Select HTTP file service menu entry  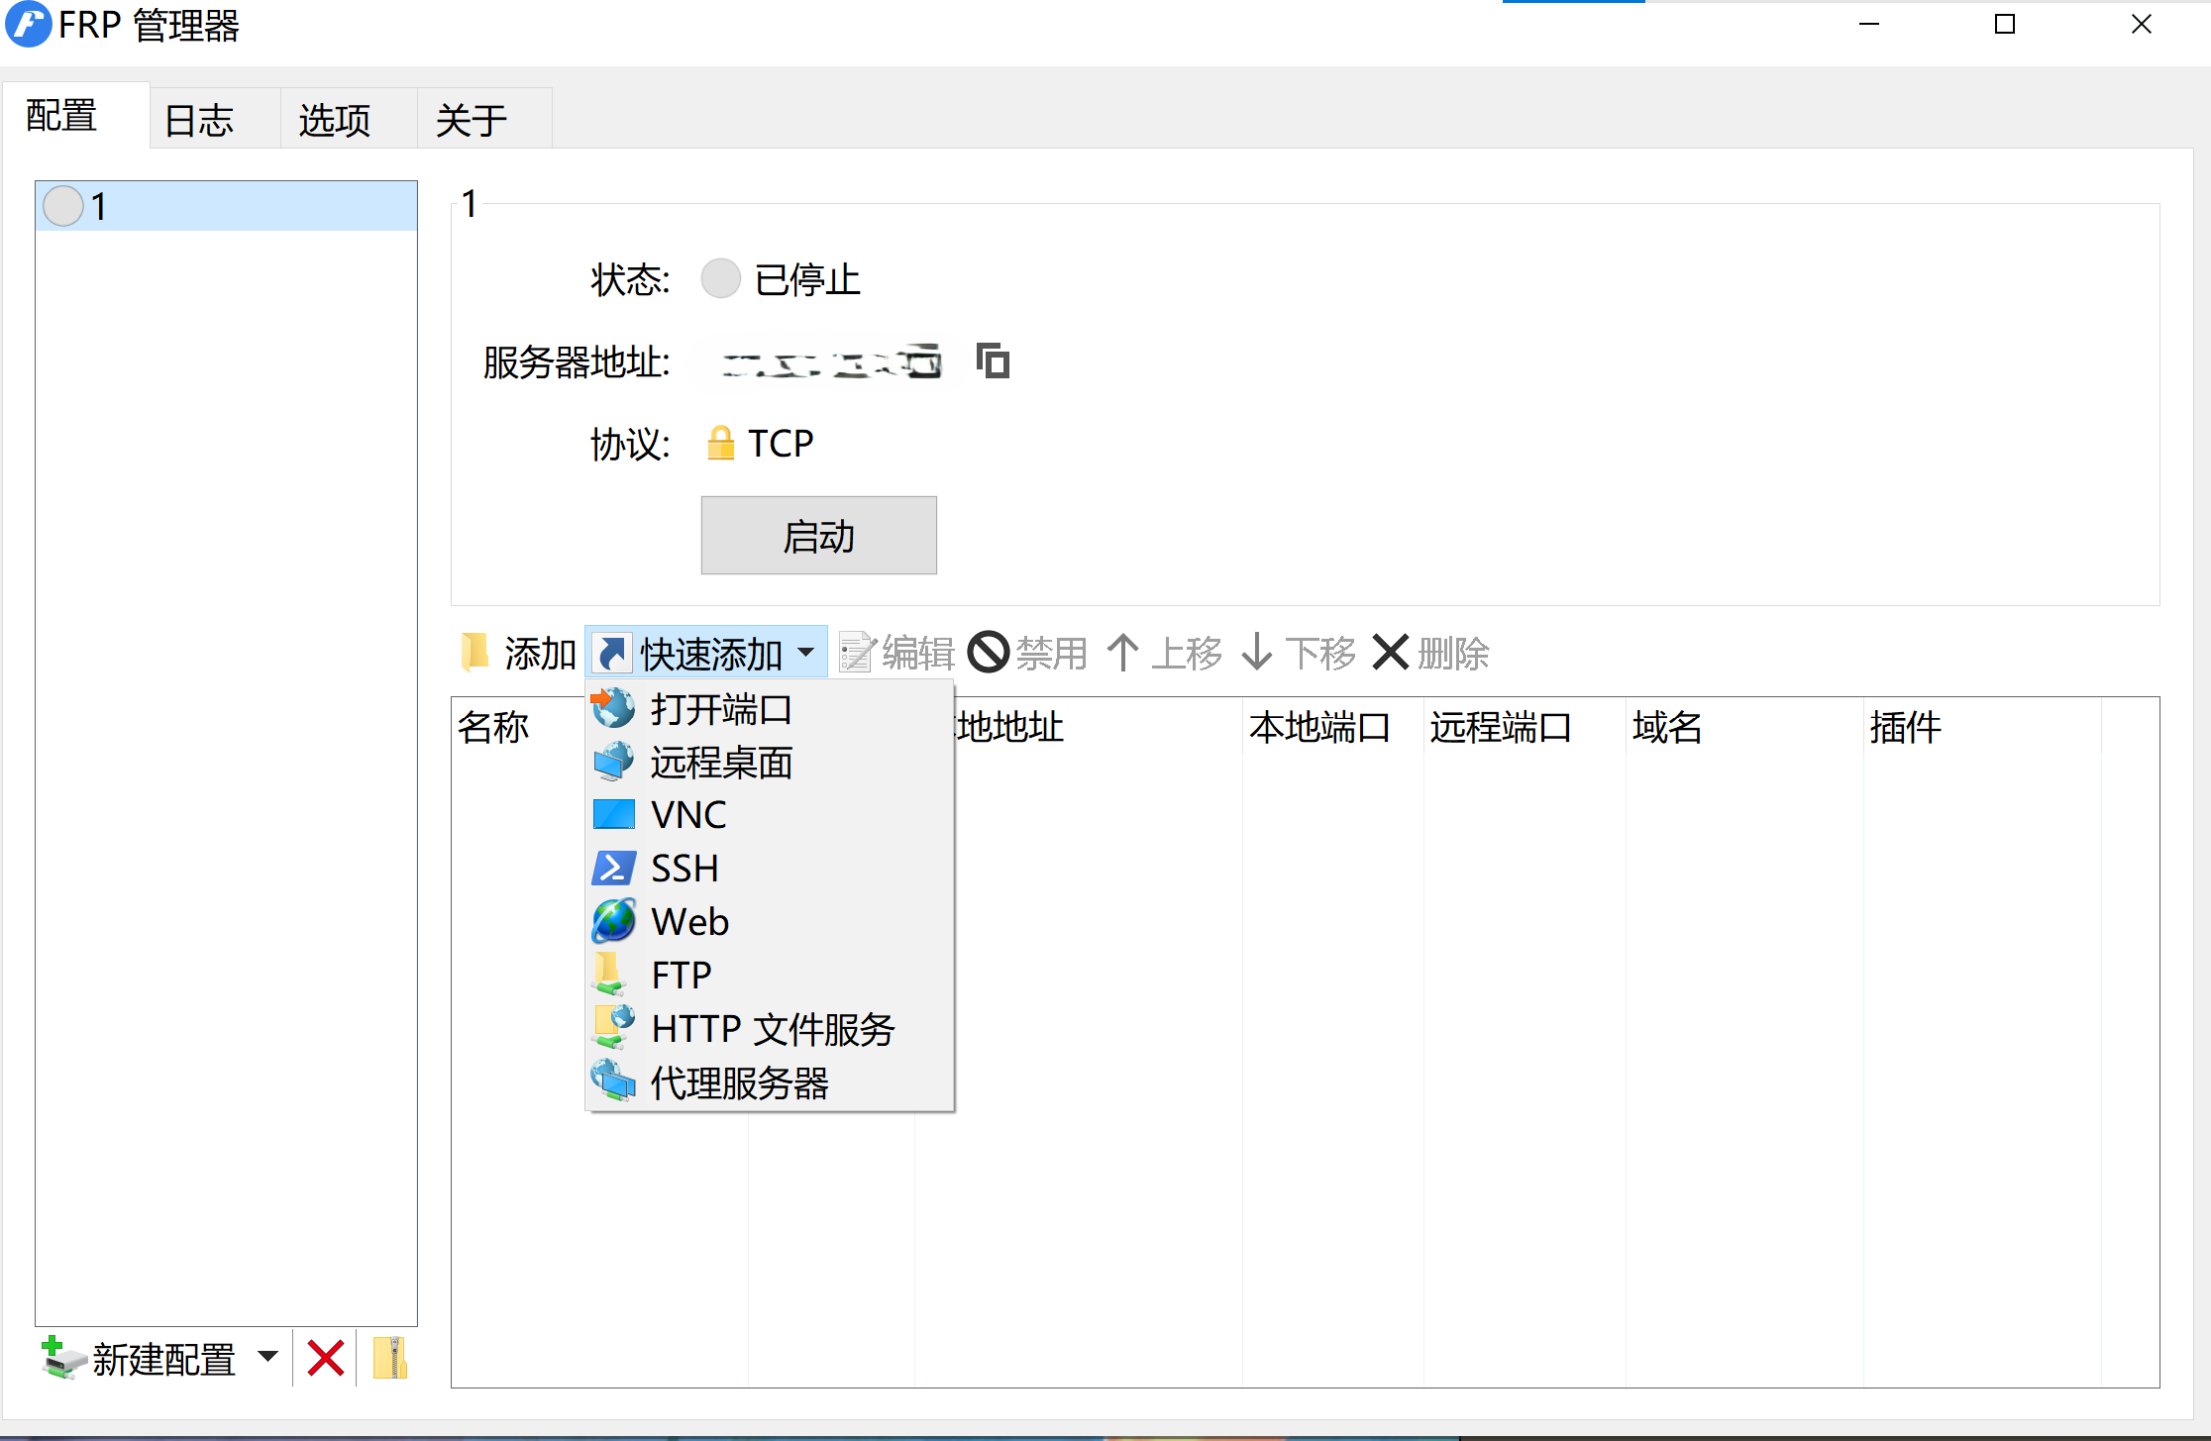tap(773, 1029)
